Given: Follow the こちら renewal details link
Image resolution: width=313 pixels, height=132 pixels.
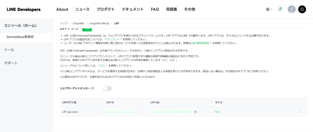Looking at the screenshot, I should click(x=101, y=66).
